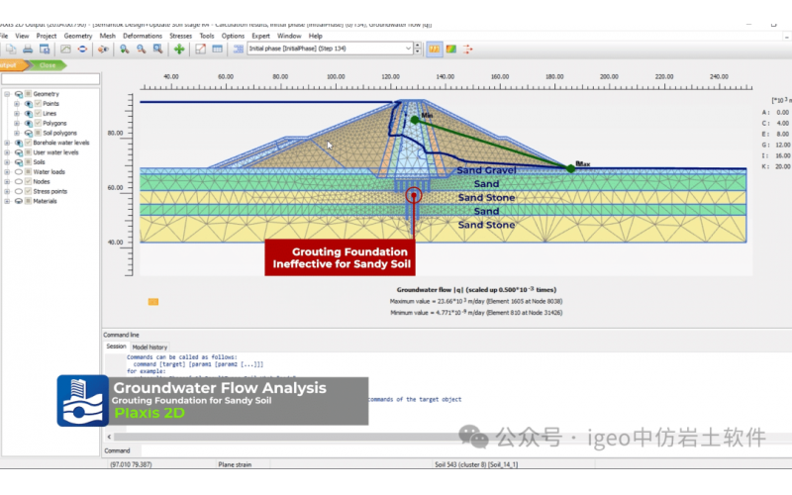Viewport: 792px width, 495px height.
Task: Switch to the Model history tab
Action: [x=149, y=347]
